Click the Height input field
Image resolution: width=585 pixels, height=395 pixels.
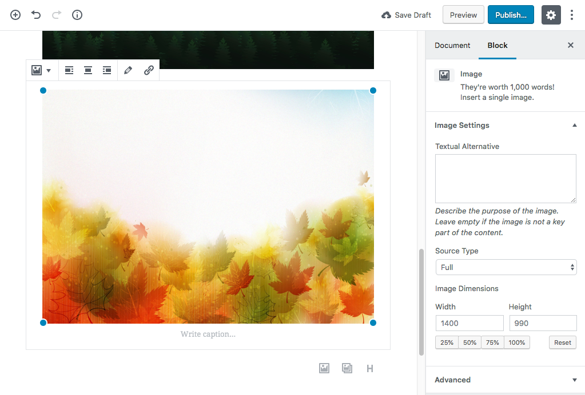point(543,323)
